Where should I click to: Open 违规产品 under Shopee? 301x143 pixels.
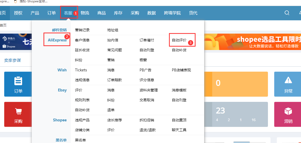tap(82, 120)
